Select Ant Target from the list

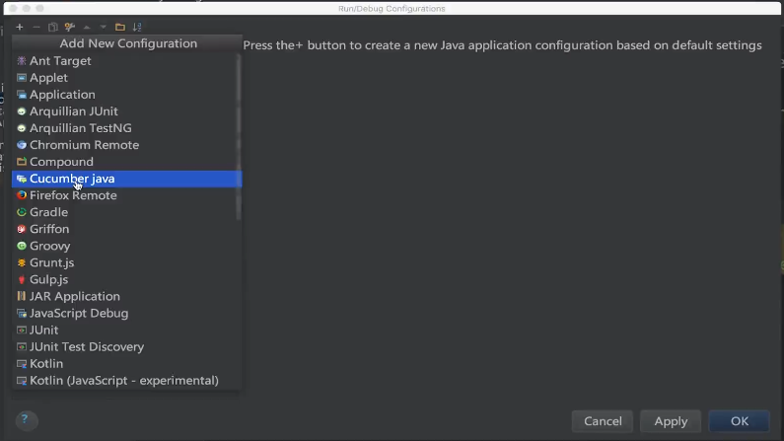(x=126, y=61)
